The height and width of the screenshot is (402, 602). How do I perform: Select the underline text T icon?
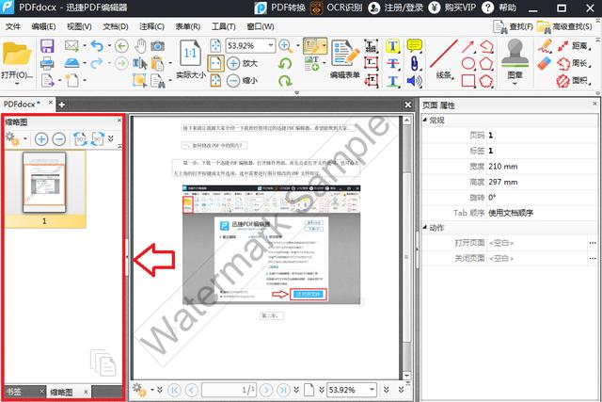tap(392, 81)
